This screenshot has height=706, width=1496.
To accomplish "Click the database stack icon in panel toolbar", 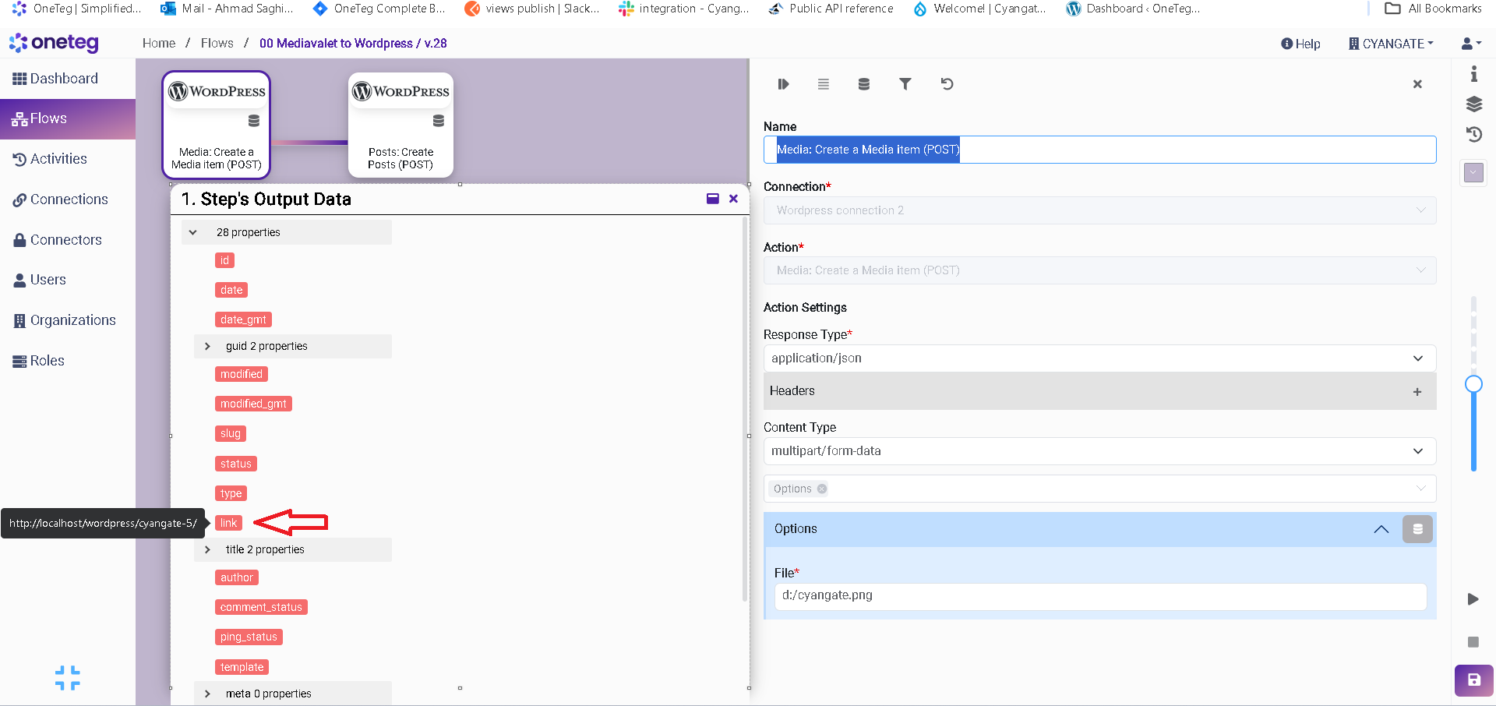I will click(863, 84).
